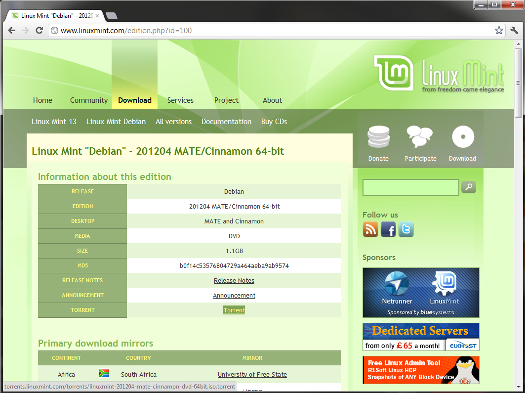The width and height of the screenshot is (525, 393).
Task: Open the Netrunner LinuxMint sponsor banner
Action: (421, 293)
